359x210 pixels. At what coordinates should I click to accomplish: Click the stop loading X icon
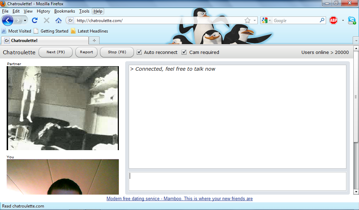pos(47,20)
